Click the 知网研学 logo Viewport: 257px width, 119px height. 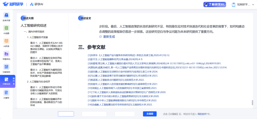[x=12, y=4]
